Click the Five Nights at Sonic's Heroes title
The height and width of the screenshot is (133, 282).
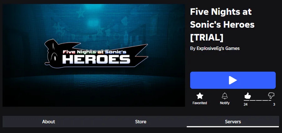coord(222,24)
